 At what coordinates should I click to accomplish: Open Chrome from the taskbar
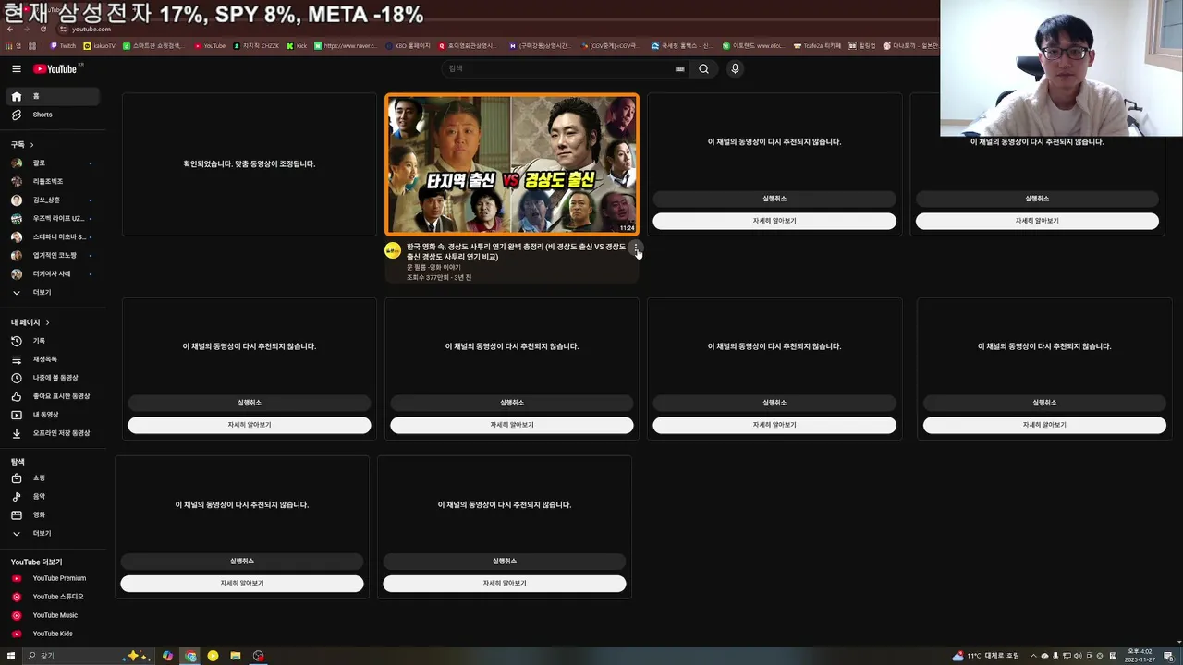(190, 656)
